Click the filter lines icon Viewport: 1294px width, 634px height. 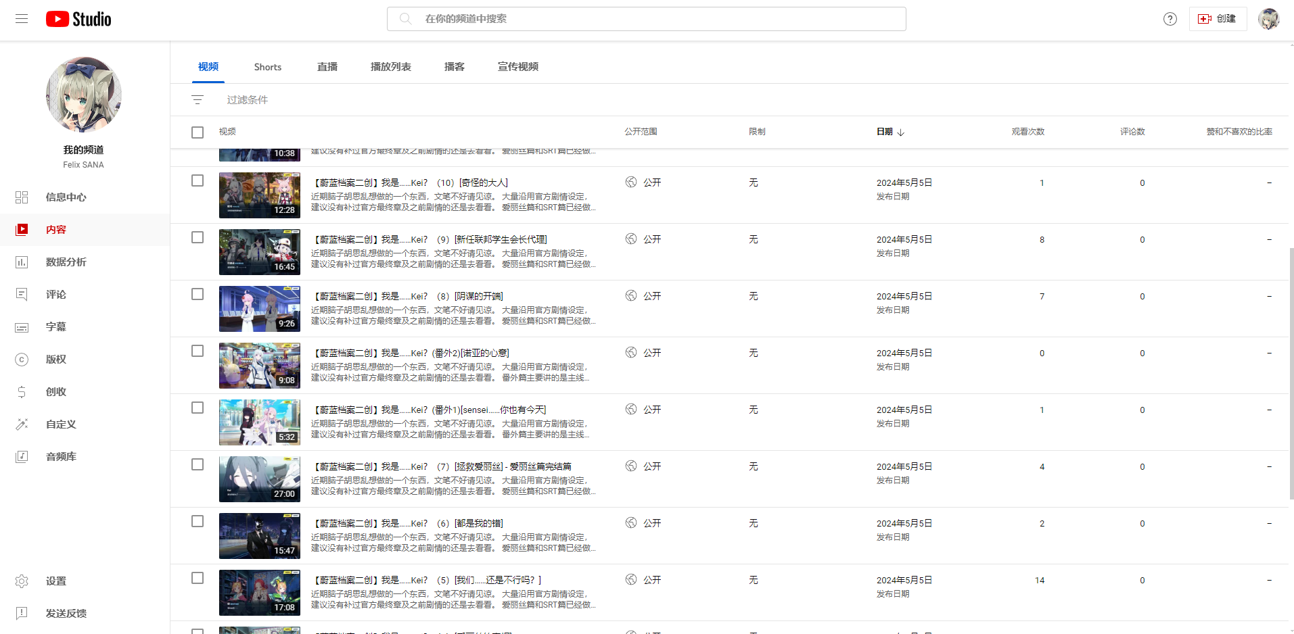tap(198, 100)
